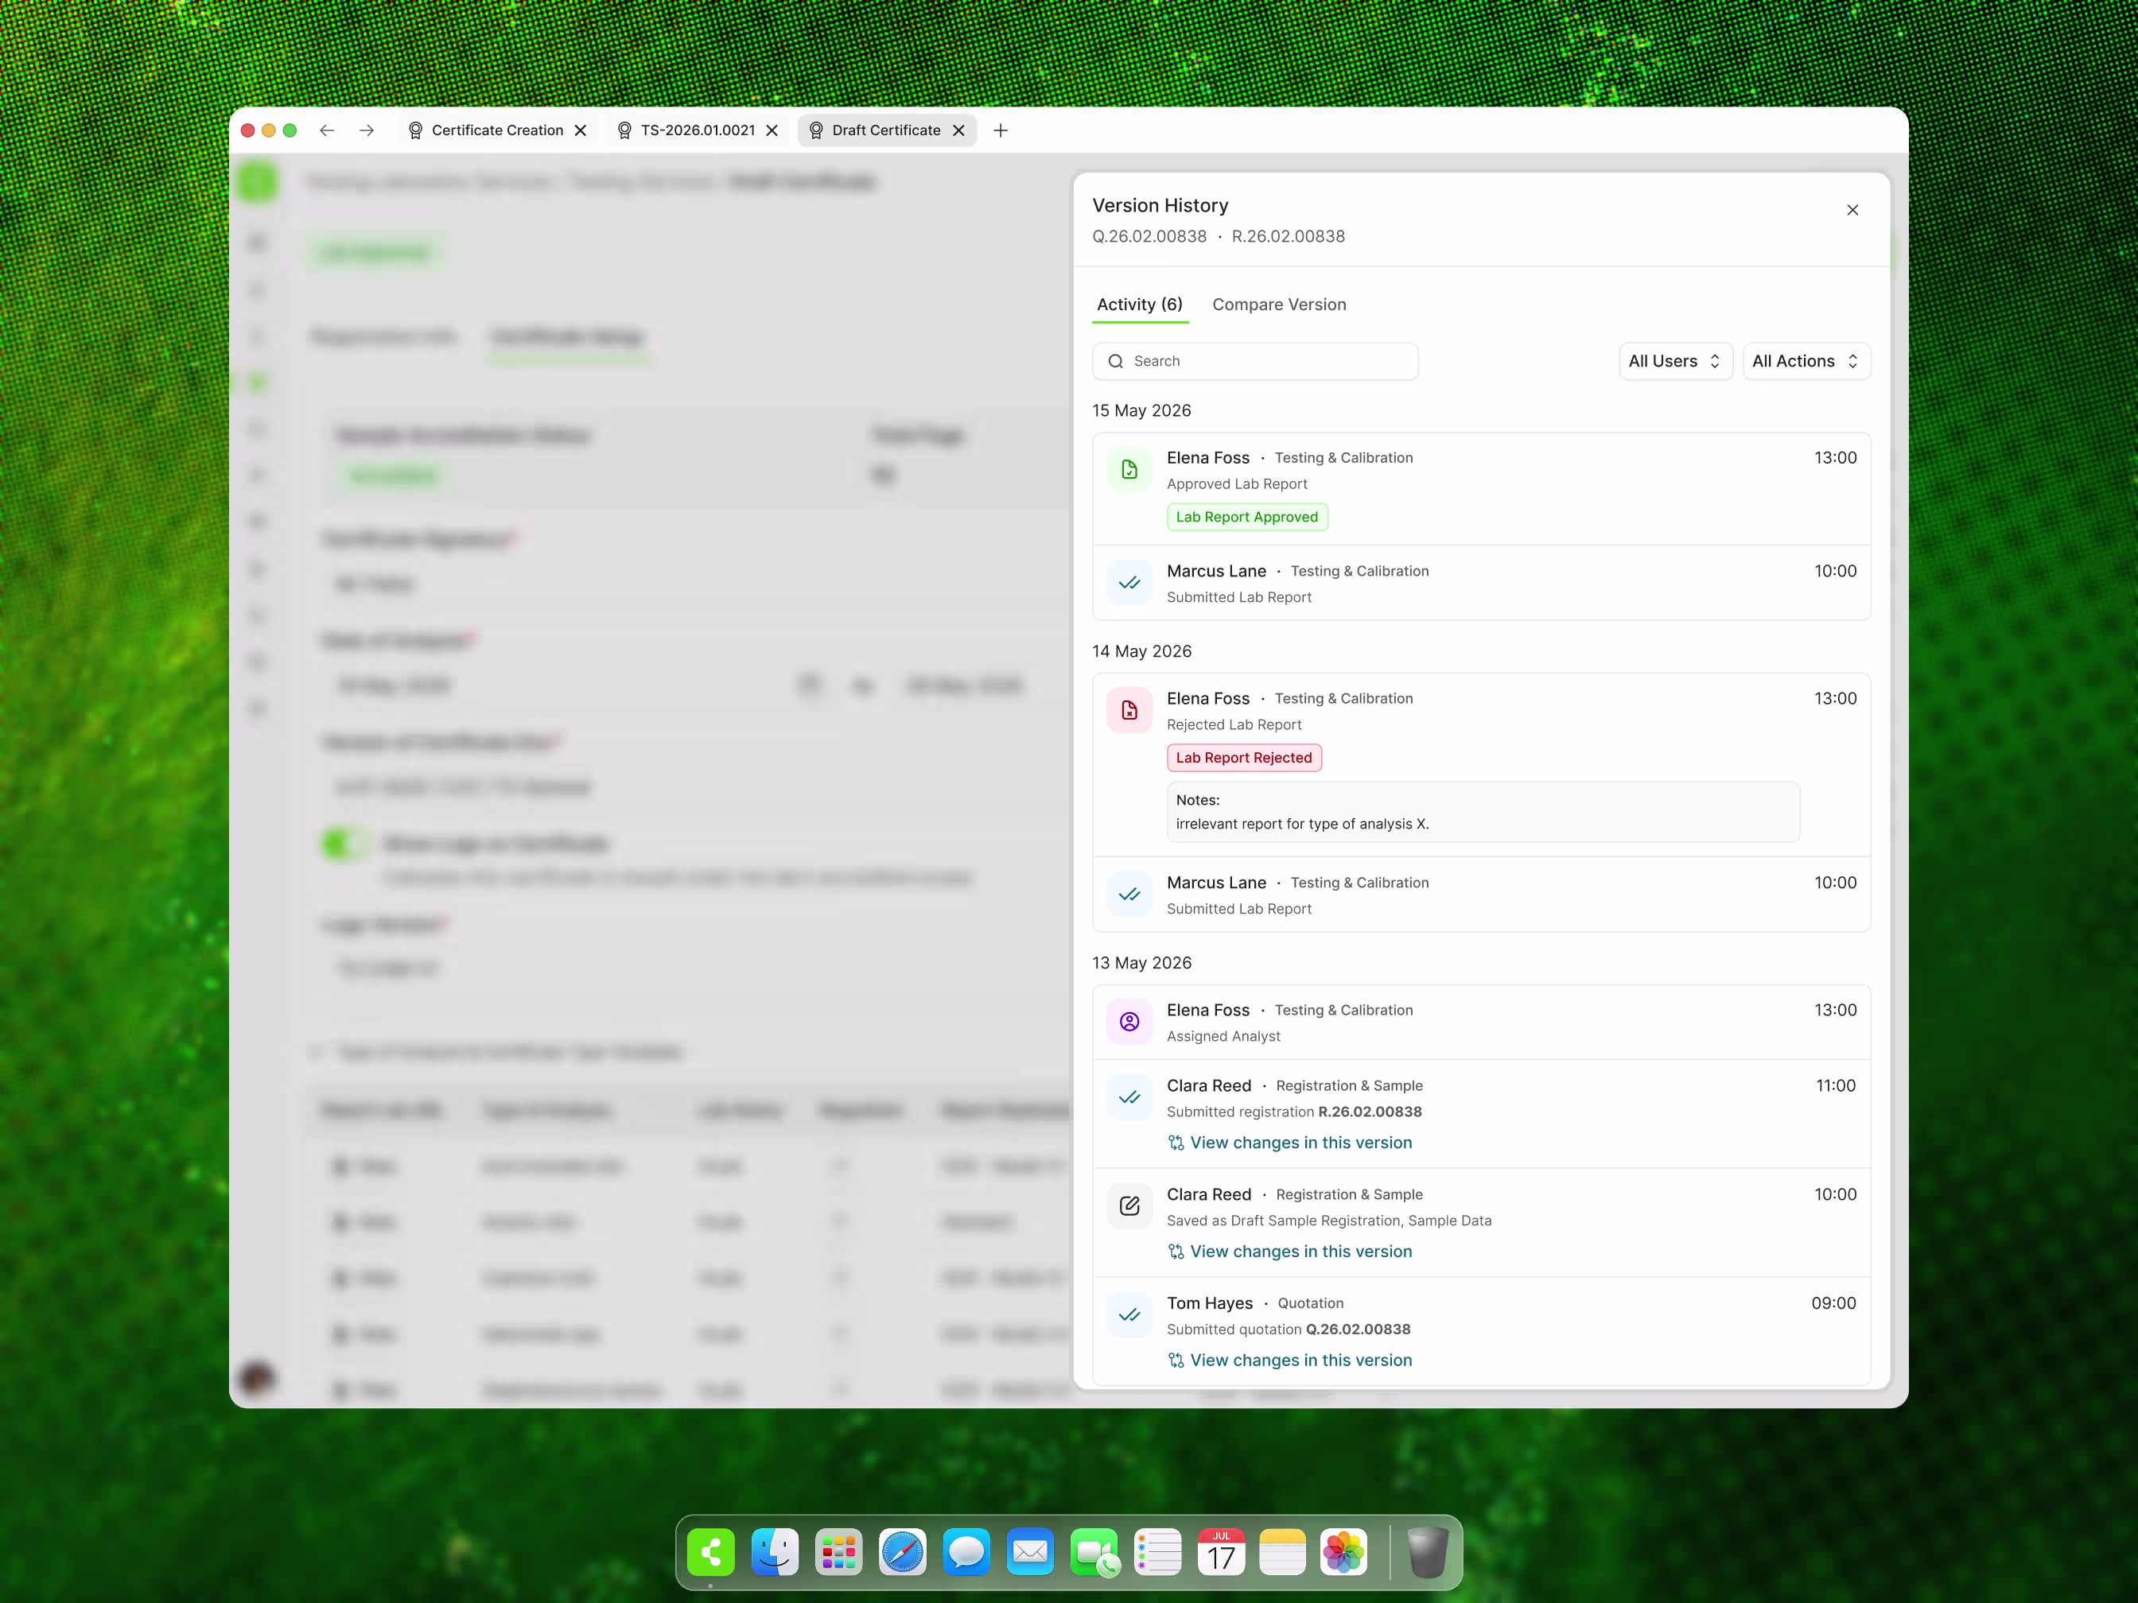Click the double-check icon on 14 May Marcus Lane
This screenshot has width=2138, height=1603.
click(x=1129, y=895)
